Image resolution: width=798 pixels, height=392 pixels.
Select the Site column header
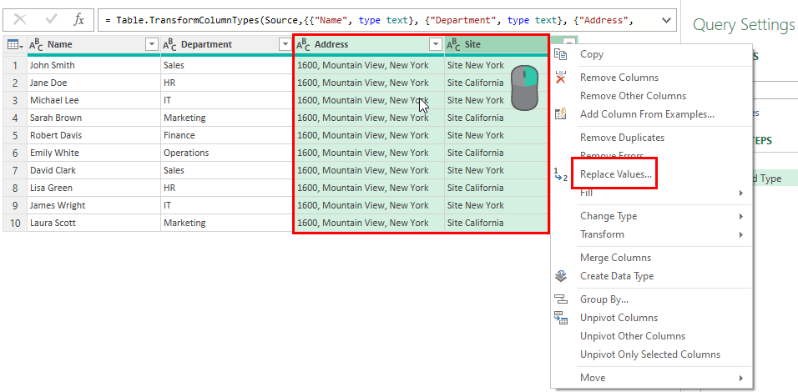(496, 45)
